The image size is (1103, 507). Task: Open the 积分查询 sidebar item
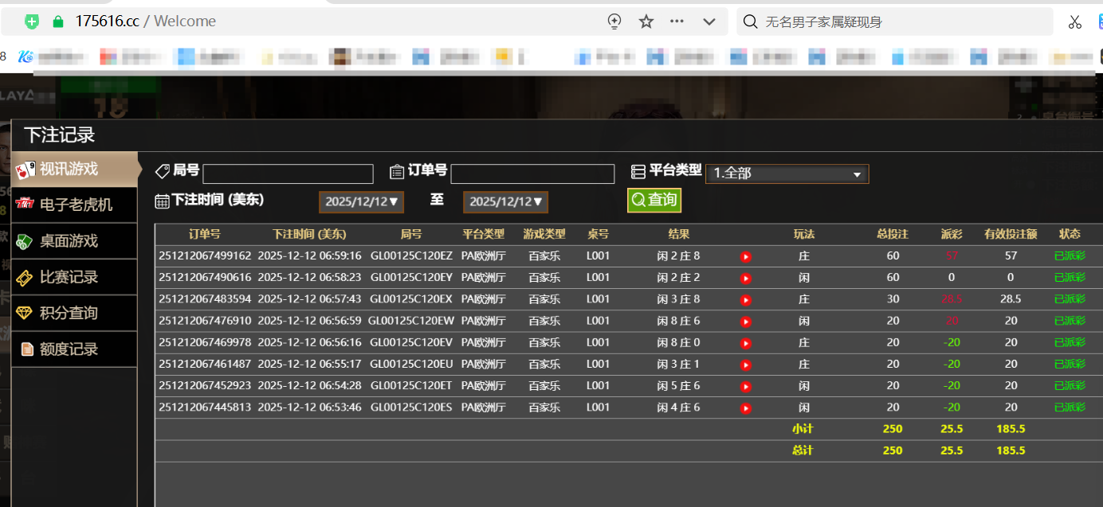pyautogui.click(x=68, y=313)
